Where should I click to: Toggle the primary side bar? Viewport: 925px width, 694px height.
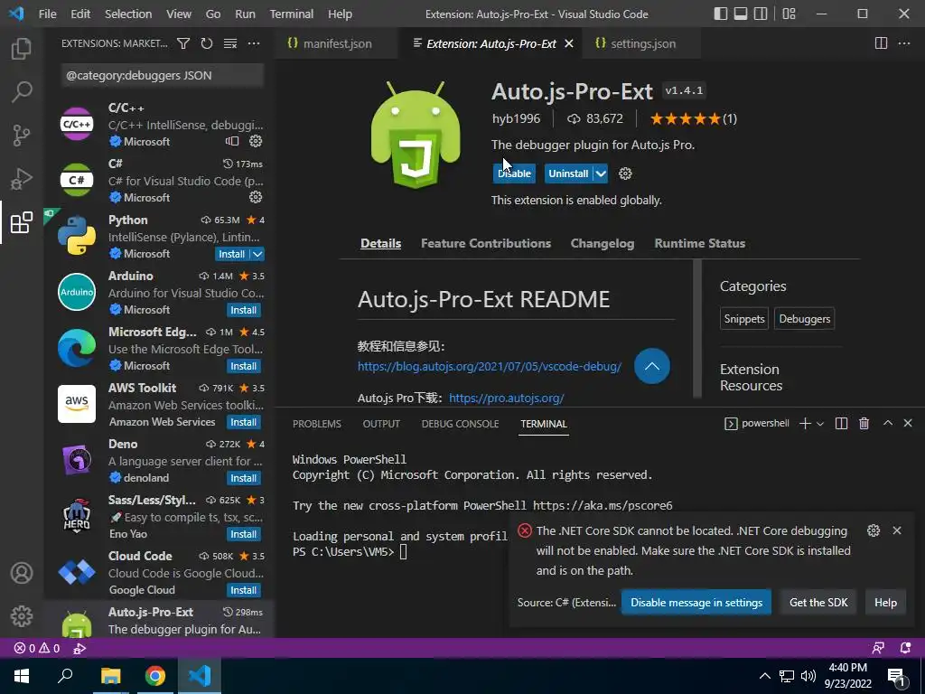pyautogui.click(x=720, y=14)
